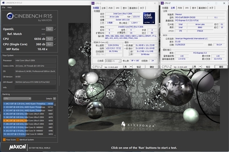Select ranking row 9 Core i9-14900KF
The width and height of the screenshot is (229, 152).
28,131
